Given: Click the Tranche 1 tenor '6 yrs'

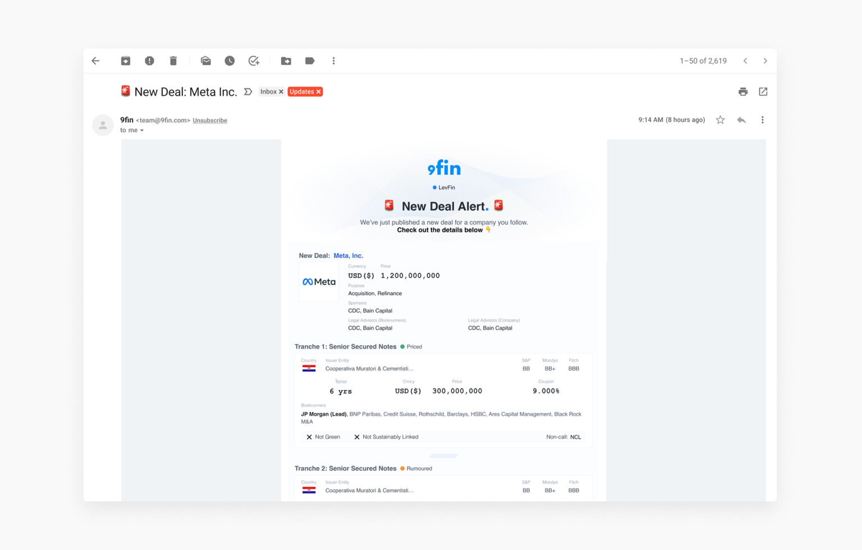Looking at the screenshot, I should (341, 391).
